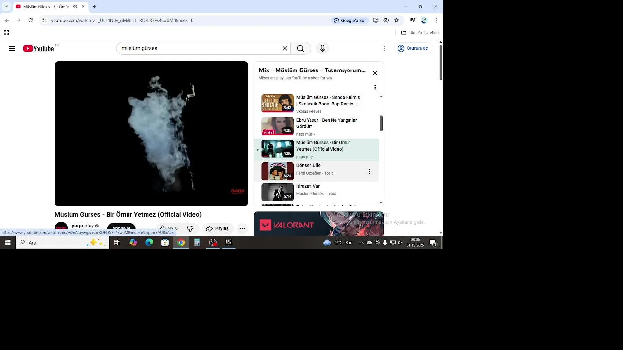Open YouTube settings three-dot menu in header
This screenshot has height=350, width=623.
pyautogui.click(x=385, y=49)
